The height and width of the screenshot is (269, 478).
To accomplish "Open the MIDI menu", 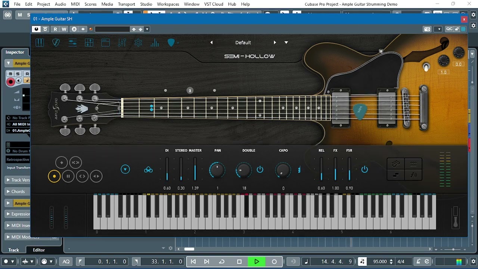I will coord(75,4).
